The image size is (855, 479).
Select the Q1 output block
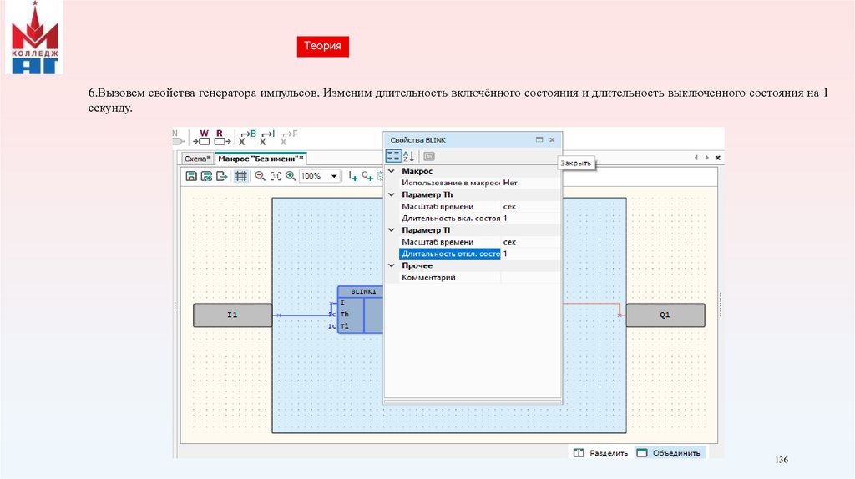[x=665, y=315]
